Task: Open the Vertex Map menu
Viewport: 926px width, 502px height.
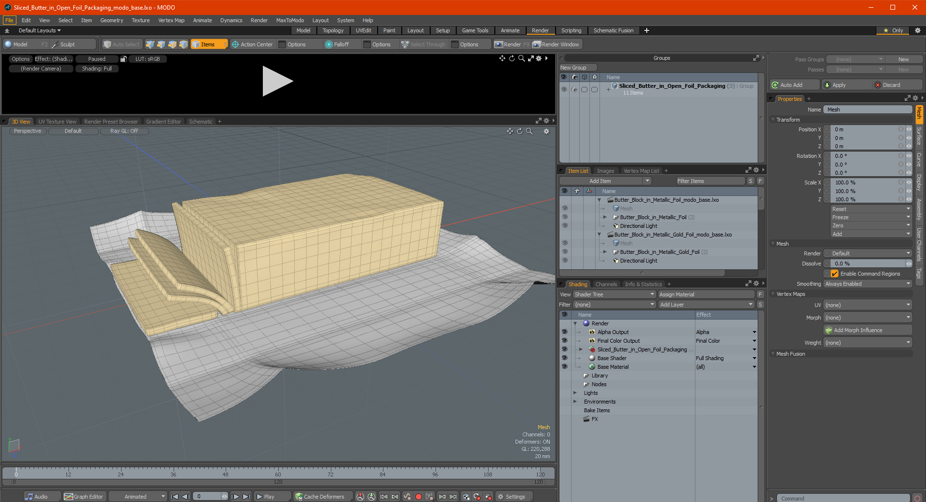Action: 171,20
